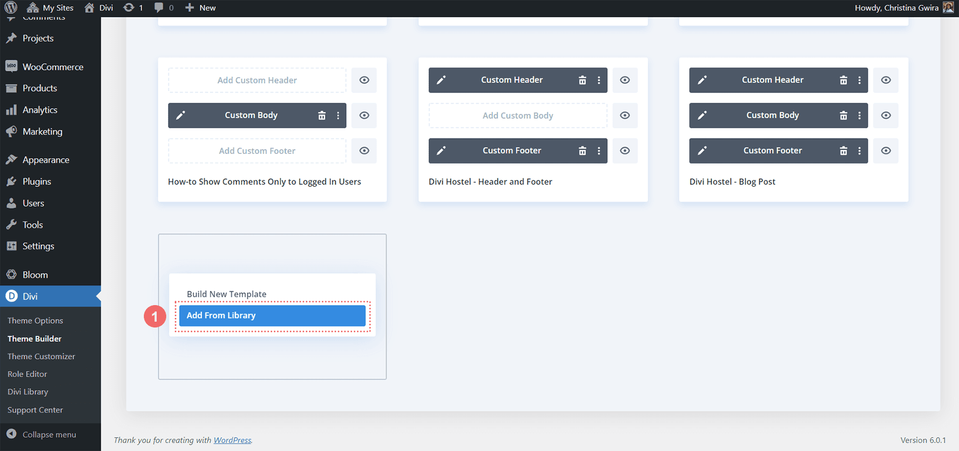Open options menu for Custom Body in logged-in comments template
The height and width of the screenshot is (451, 959).
338,116
